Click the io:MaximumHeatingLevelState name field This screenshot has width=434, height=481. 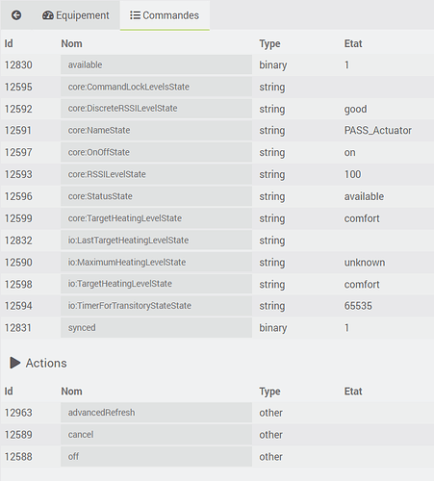156,262
